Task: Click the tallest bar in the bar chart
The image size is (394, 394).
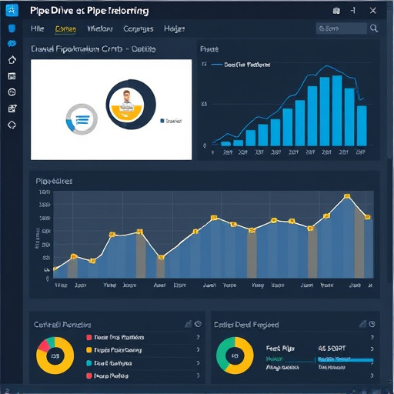Action: click(337, 111)
